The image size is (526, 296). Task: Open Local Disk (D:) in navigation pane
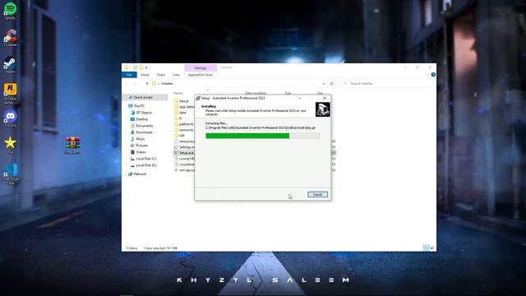pyautogui.click(x=143, y=165)
